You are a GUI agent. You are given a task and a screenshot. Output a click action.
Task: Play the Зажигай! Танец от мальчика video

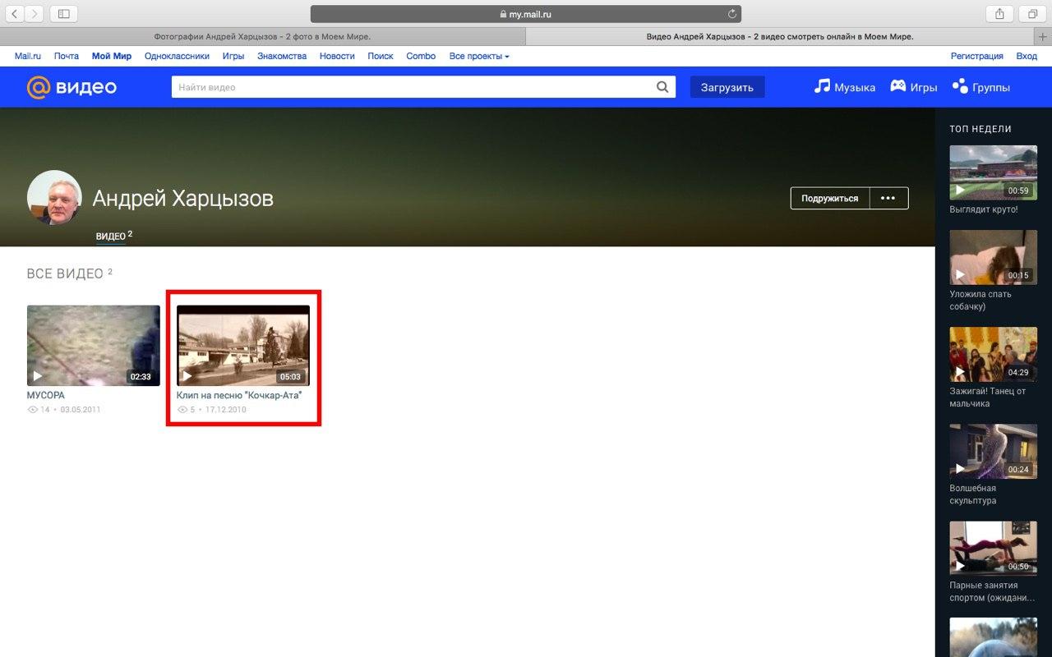[959, 372]
